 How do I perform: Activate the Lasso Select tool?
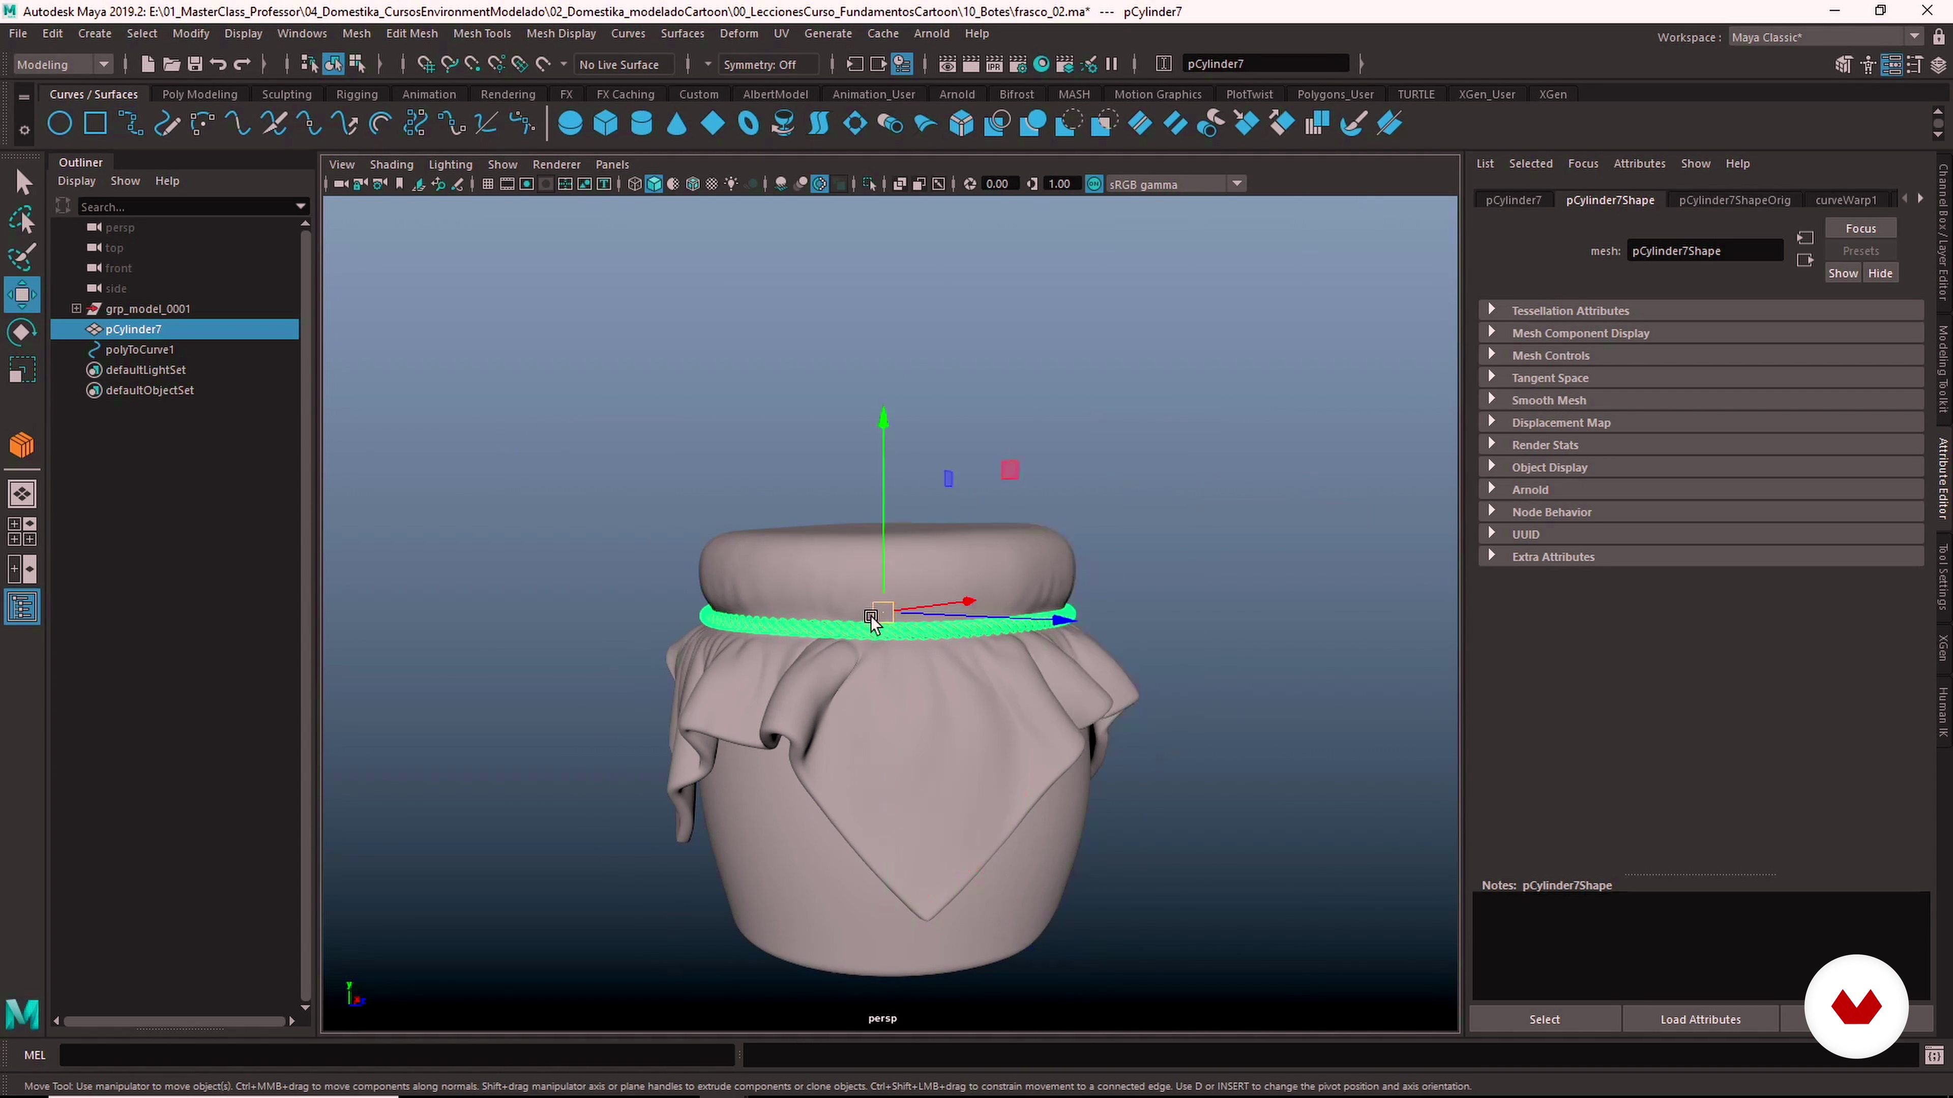coord(22,221)
